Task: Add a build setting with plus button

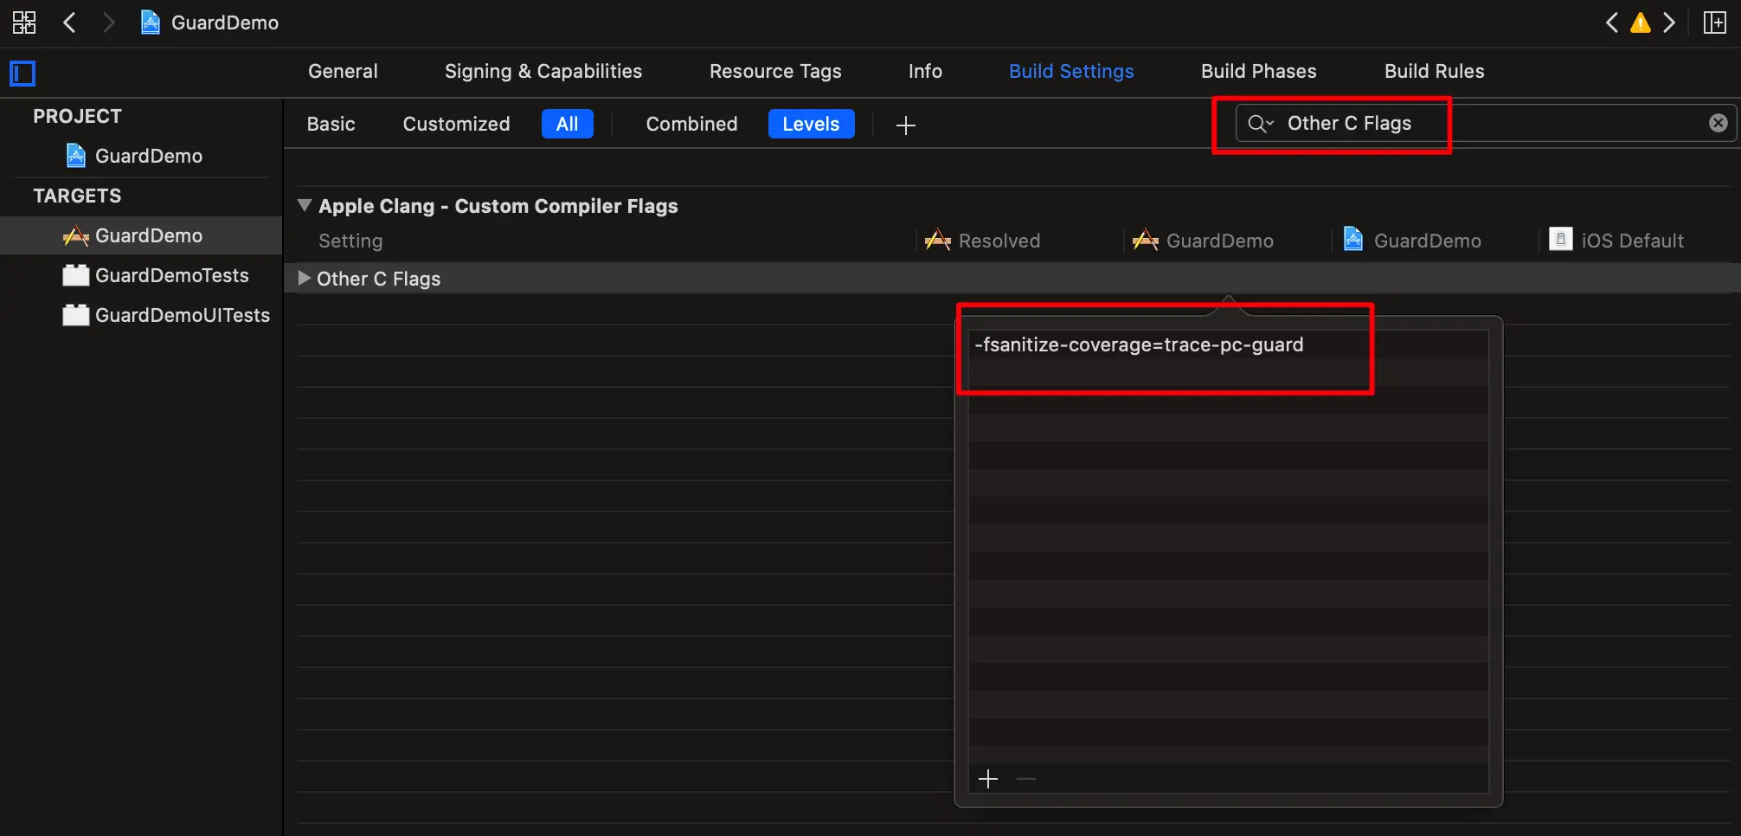Action: 906,125
